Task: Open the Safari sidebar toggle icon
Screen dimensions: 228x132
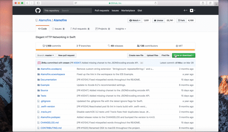Action: click(x=38, y=3)
